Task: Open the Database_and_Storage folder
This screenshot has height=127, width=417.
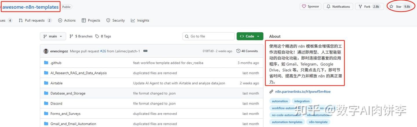Action: tap(68, 93)
